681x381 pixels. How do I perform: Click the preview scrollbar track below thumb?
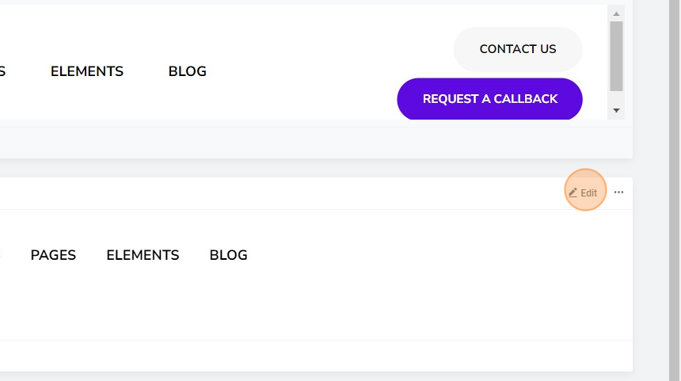616,99
